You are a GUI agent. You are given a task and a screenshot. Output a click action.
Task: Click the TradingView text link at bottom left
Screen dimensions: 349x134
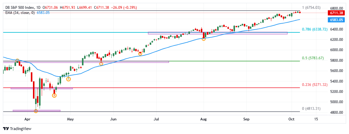(x=21, y=129)
